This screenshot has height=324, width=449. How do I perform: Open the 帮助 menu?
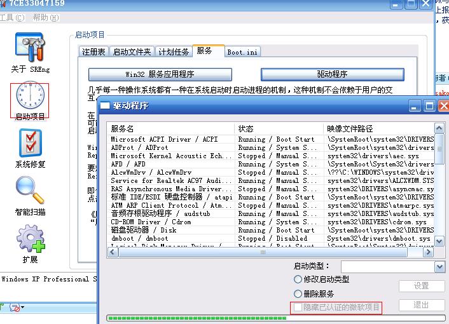(46, 18)
